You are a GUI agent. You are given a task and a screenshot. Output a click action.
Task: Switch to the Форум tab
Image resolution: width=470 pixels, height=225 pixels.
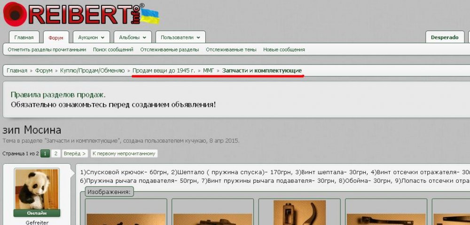[56, 38]
